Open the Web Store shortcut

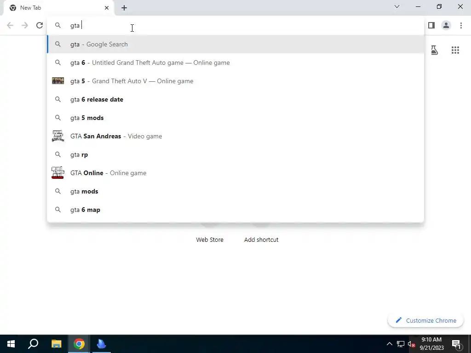coord(210,239)
